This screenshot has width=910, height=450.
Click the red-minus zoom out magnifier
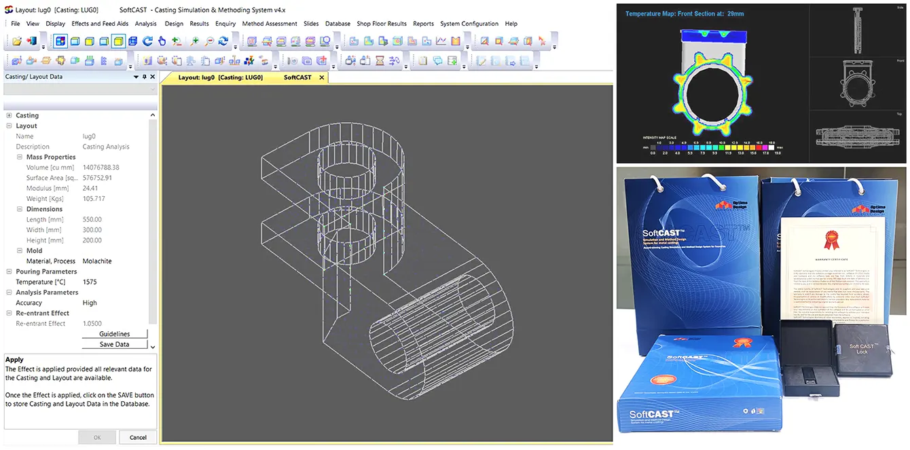(x=210, y=41)
